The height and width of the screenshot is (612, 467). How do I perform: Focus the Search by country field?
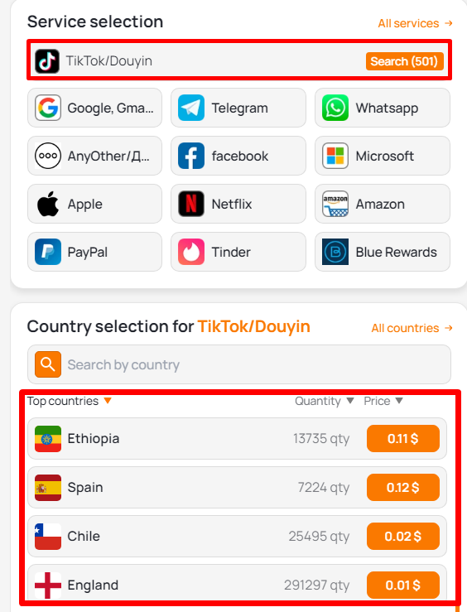239,364
